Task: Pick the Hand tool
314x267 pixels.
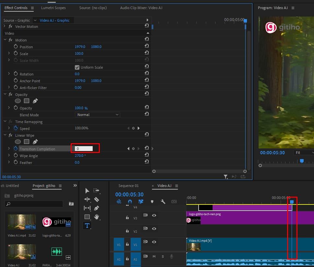Action: tap(96, 217)
